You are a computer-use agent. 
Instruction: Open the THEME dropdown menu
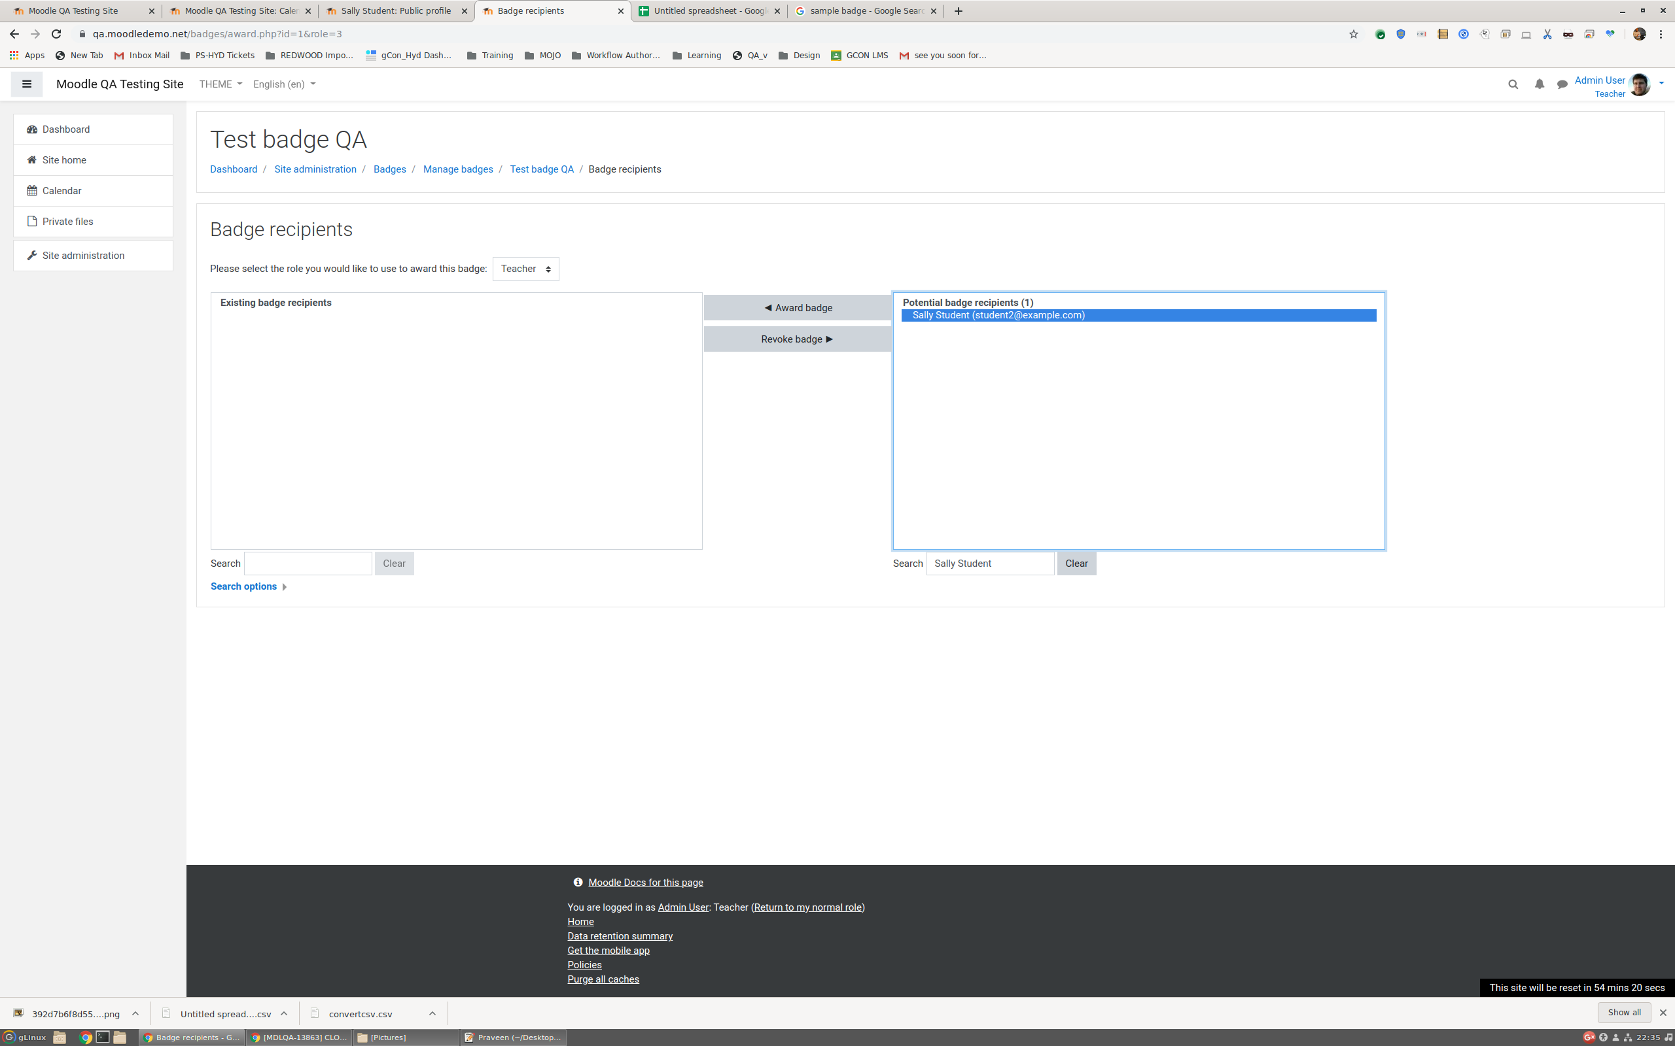220,84
